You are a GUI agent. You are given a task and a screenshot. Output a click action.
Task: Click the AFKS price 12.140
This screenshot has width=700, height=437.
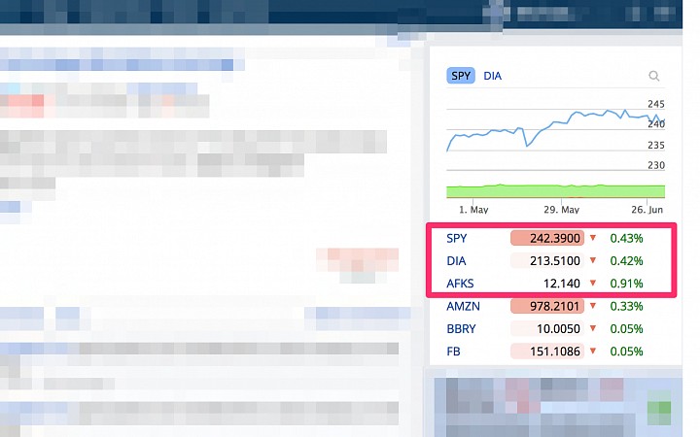click(x=562, y=284)
